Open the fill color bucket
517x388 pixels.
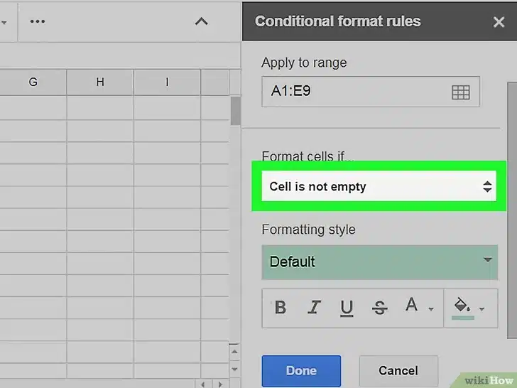(462, 306)
